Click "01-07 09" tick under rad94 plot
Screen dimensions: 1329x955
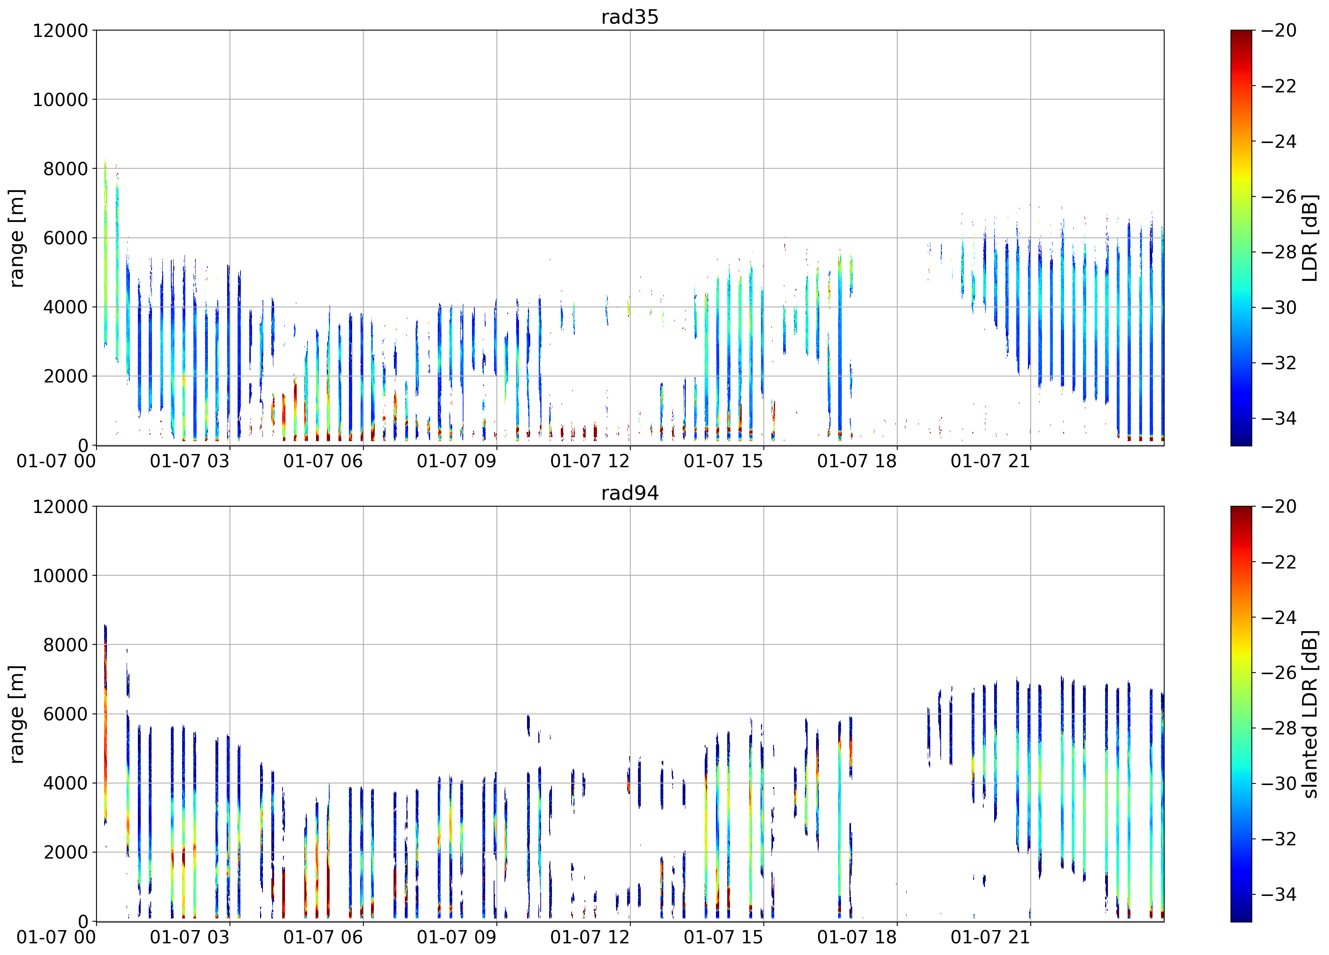(457, 937)
